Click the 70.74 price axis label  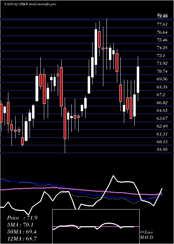tap(162, 71)
